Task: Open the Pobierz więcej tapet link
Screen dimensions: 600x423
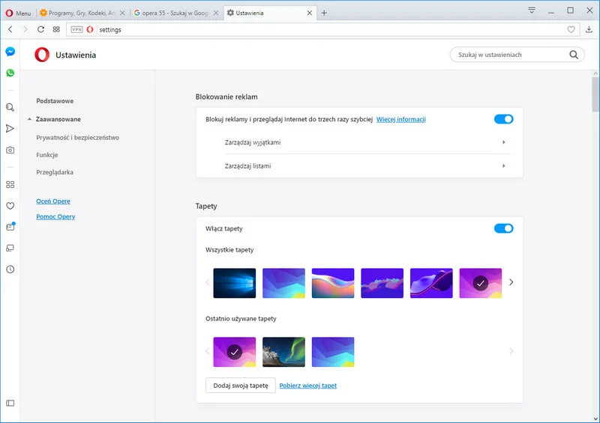Action: pos(307,386)
